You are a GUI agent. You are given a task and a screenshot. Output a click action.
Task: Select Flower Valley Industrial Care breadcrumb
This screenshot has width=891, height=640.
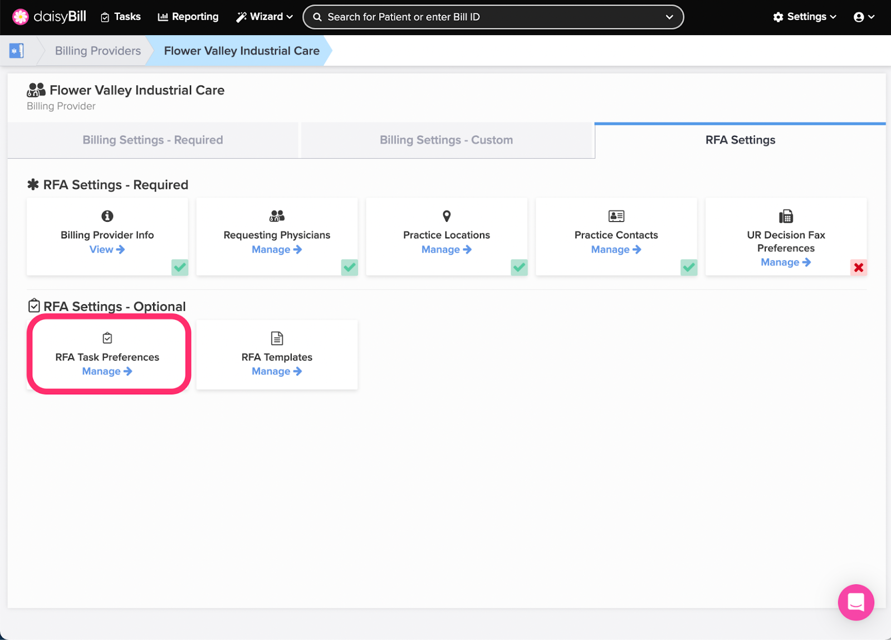[x=242, y=51]
